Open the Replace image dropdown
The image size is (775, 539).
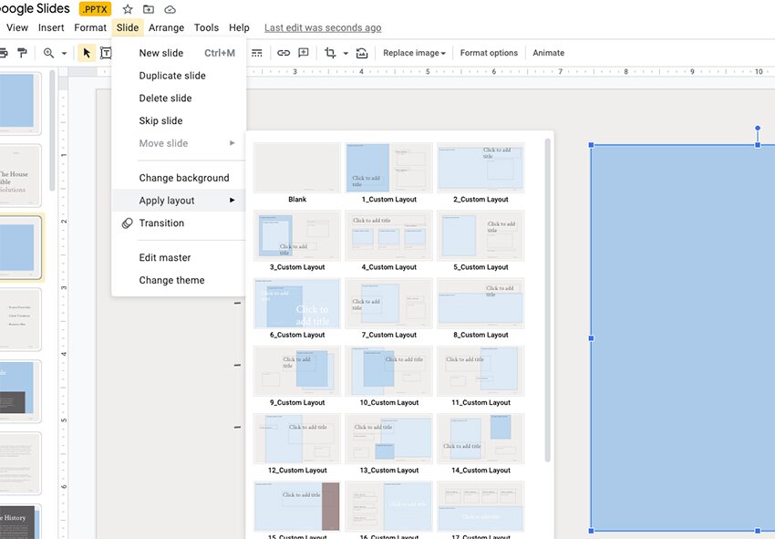point(414,53)
